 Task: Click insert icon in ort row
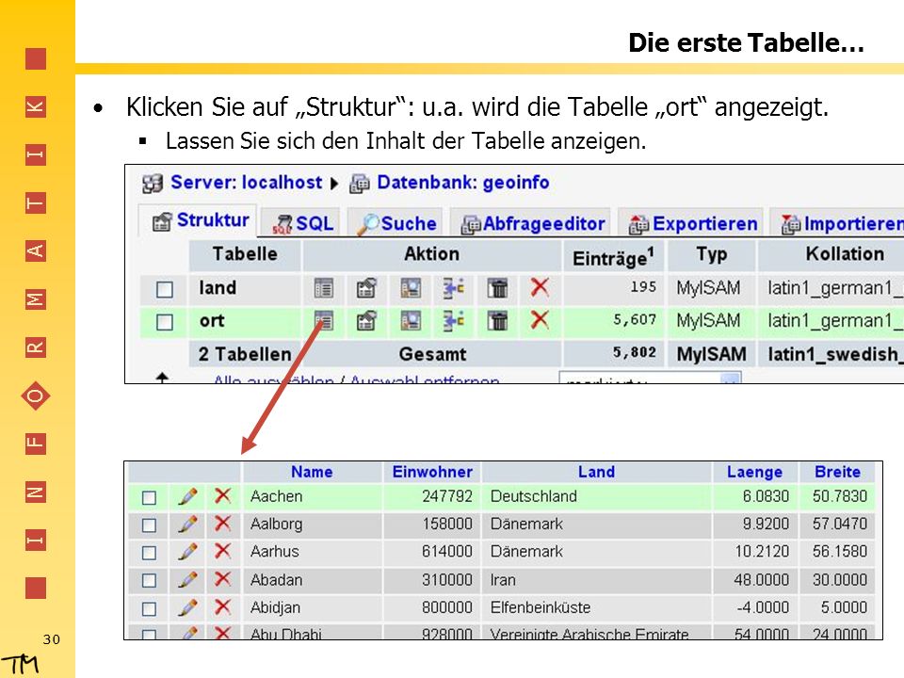[454, 320]
